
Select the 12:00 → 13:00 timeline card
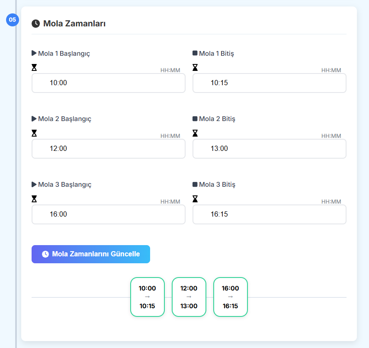point(189,297)
